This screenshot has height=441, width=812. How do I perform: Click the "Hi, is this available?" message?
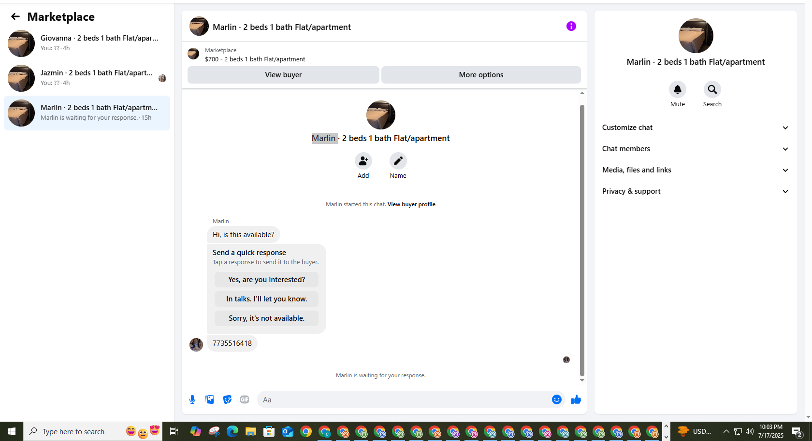click(x=243, y=235)
